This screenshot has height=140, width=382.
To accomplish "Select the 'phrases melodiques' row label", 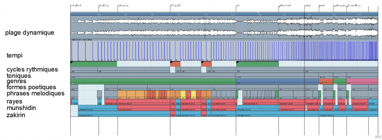I will pyautogui.click(x=36, y=93).
